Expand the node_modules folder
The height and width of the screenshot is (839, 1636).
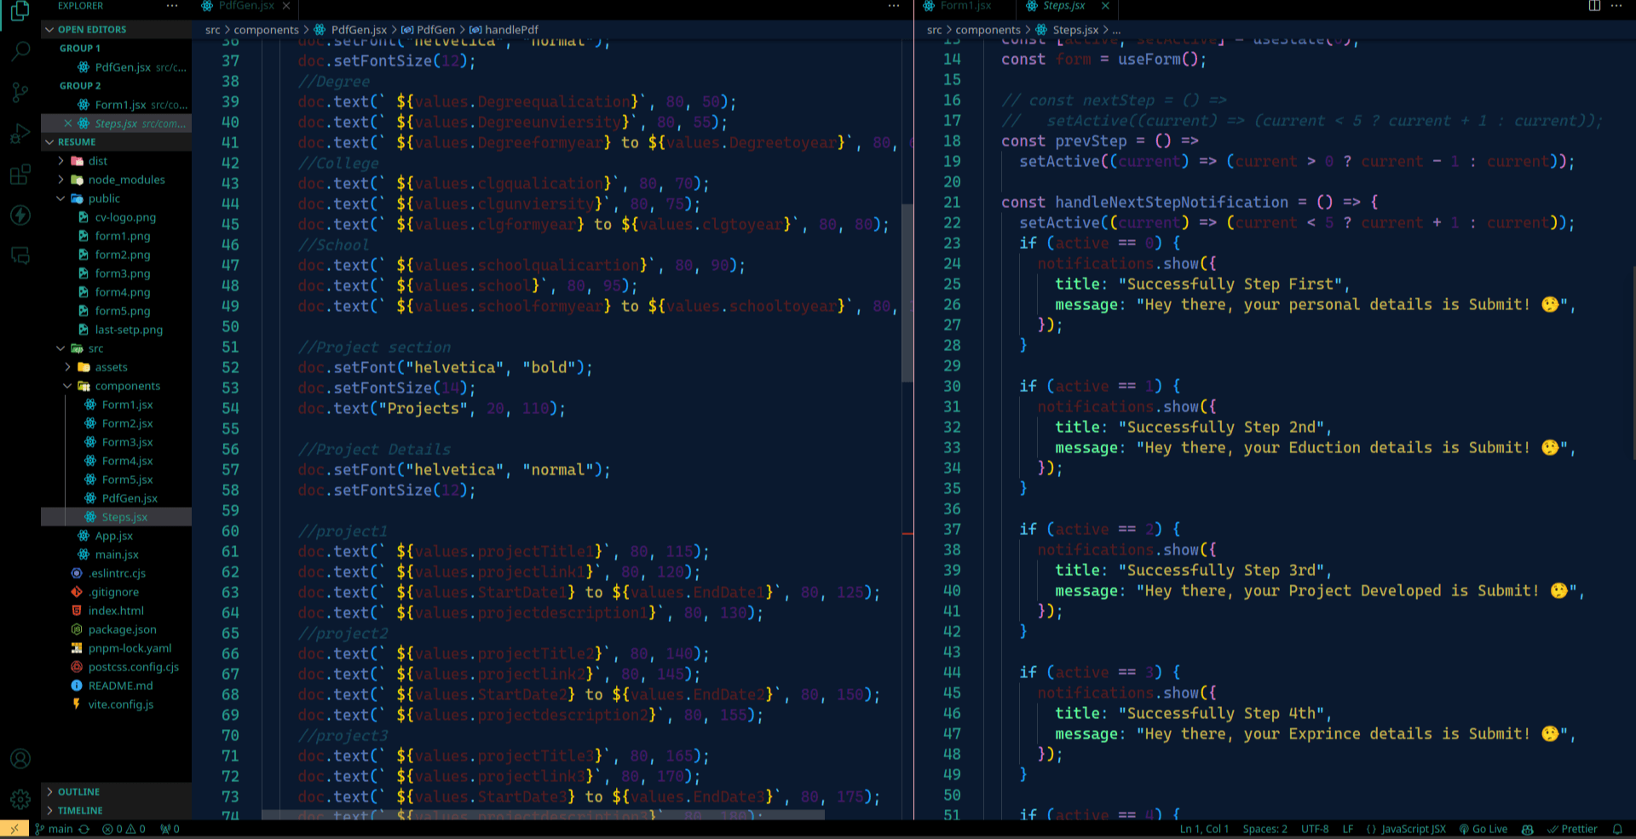click(117, 180)
